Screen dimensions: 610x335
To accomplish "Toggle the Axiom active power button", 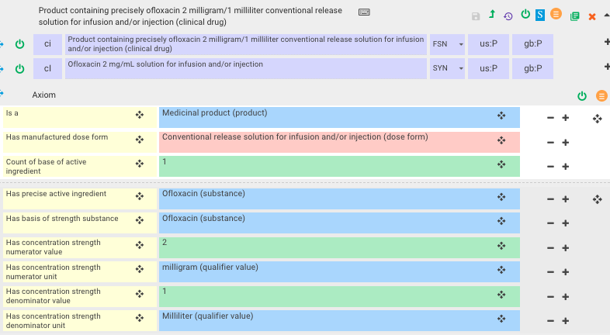I will (582, 95).
